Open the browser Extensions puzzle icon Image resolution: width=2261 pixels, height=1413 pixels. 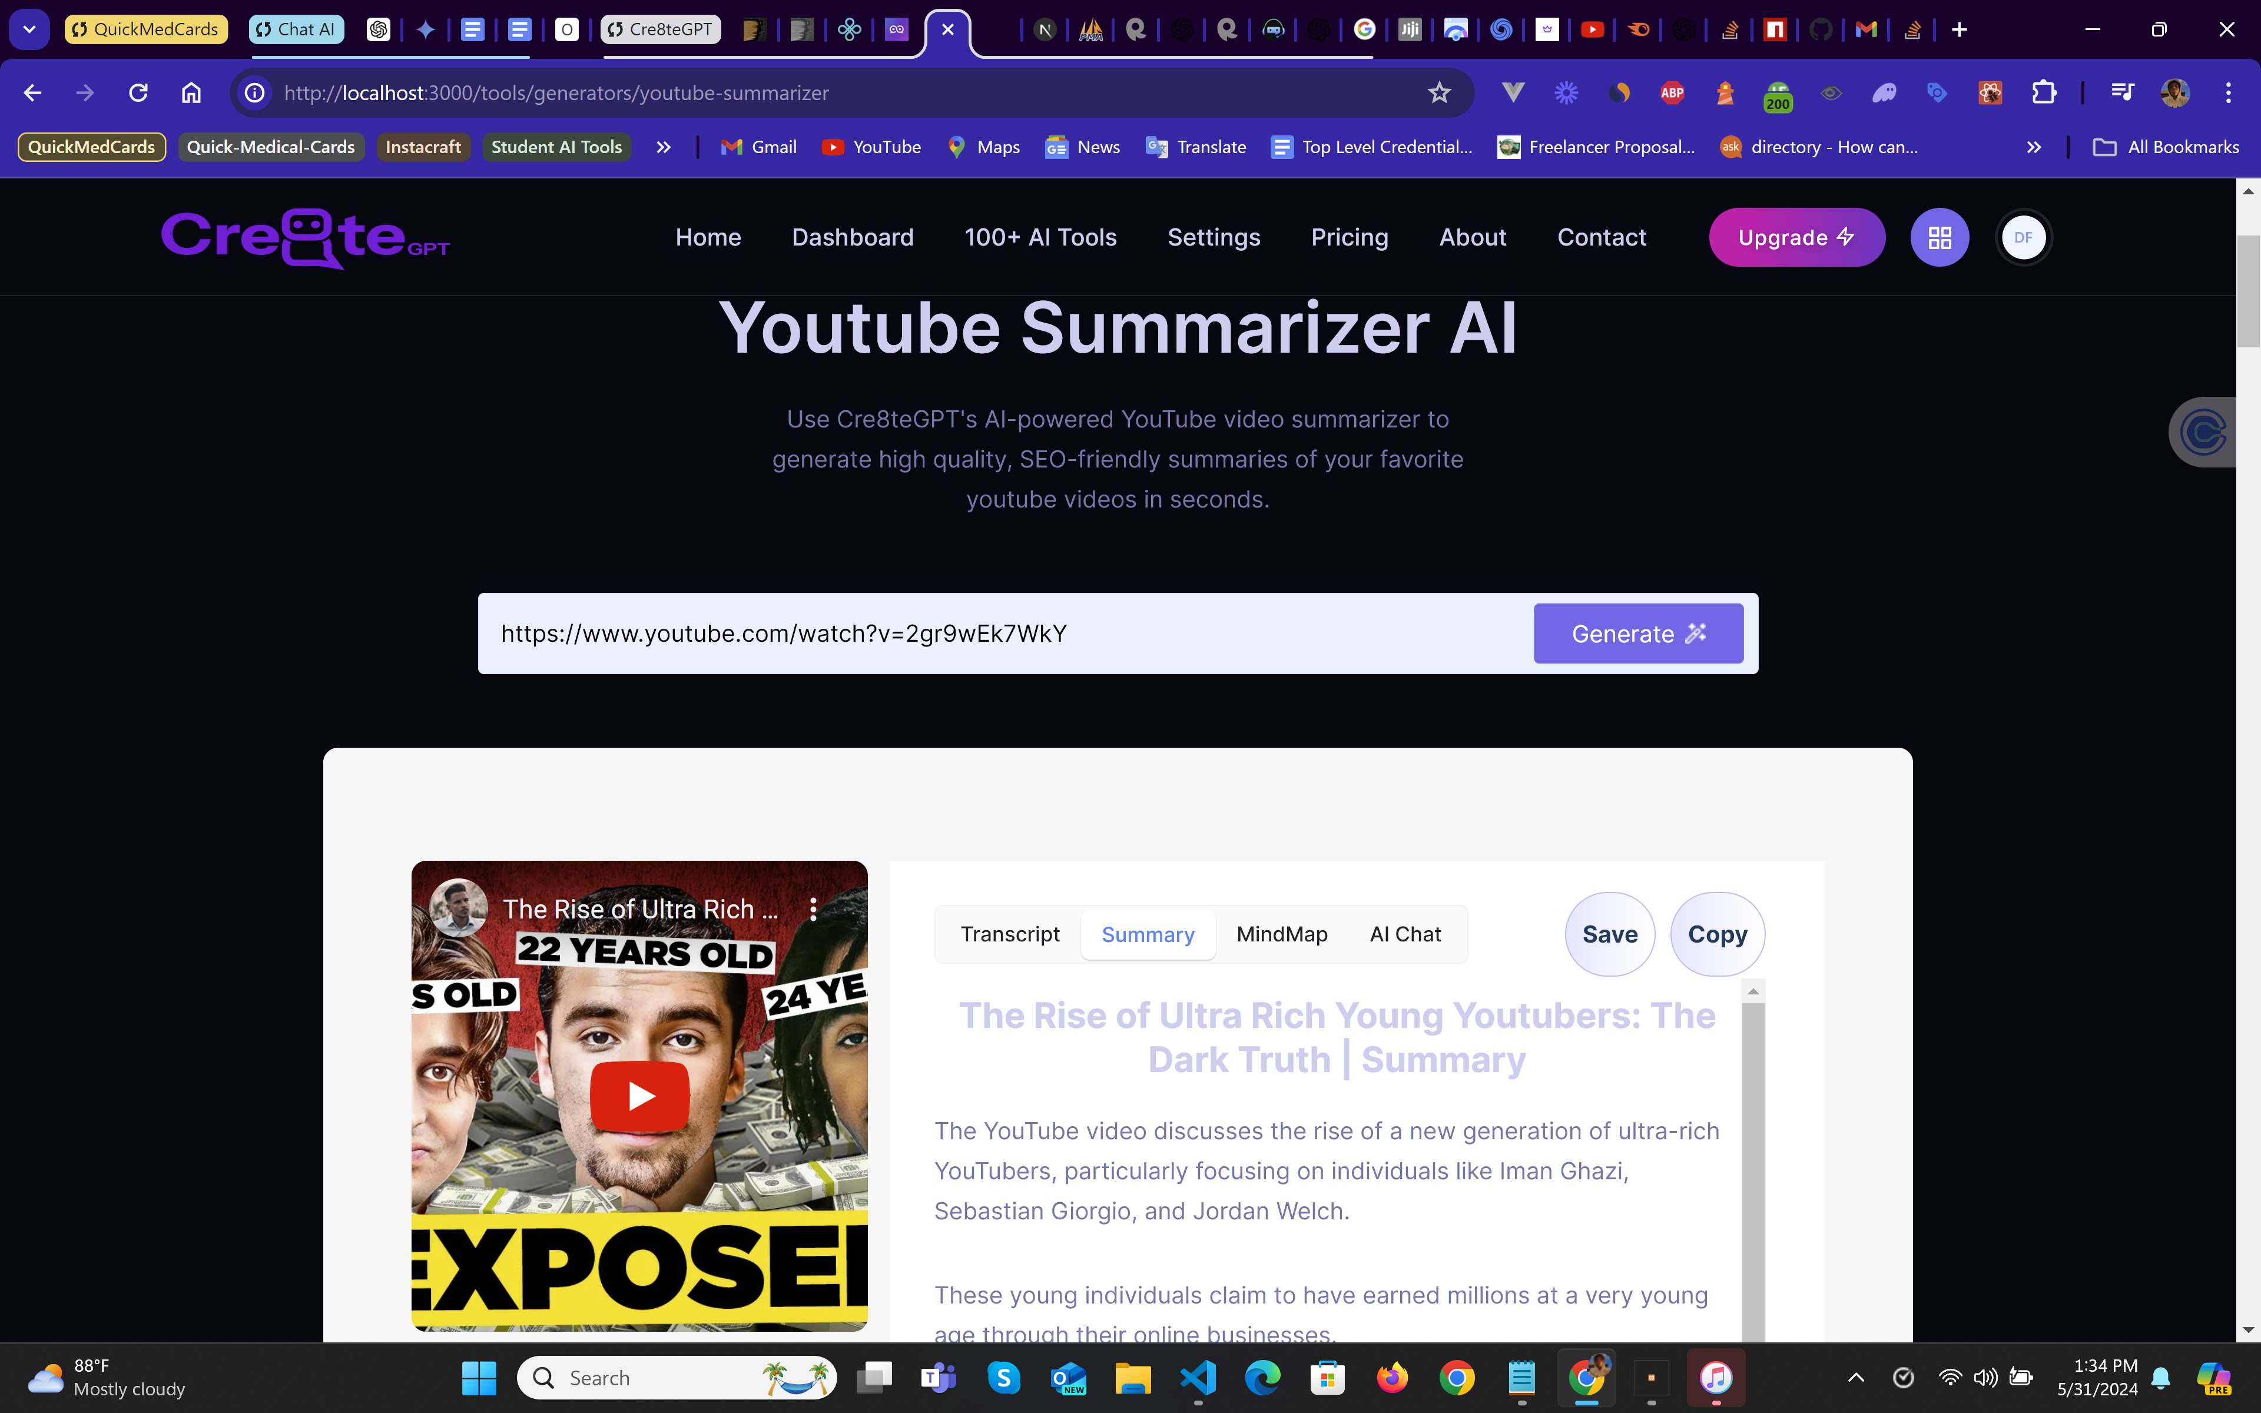[x=2043, y=92]
